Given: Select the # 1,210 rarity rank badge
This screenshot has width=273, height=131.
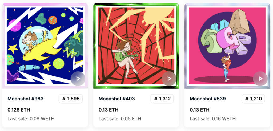Looking at the screenshot, I should [x=253, y=99].
